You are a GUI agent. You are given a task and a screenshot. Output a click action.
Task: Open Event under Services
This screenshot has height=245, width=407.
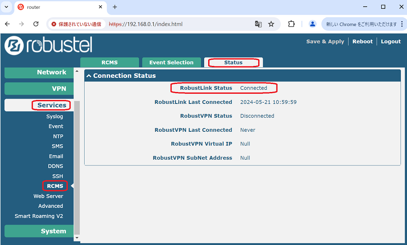point(56,126)
